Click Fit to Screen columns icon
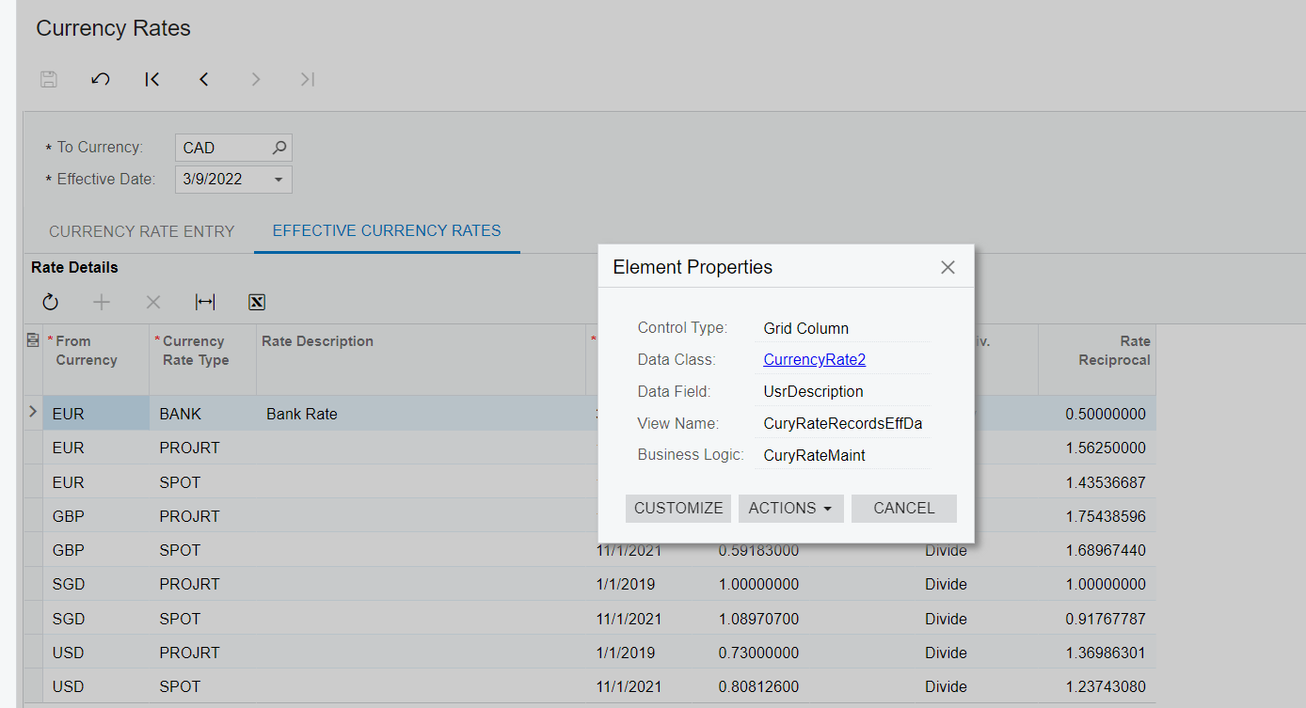The image size is (1306, 708). click(x=205, y=302)
